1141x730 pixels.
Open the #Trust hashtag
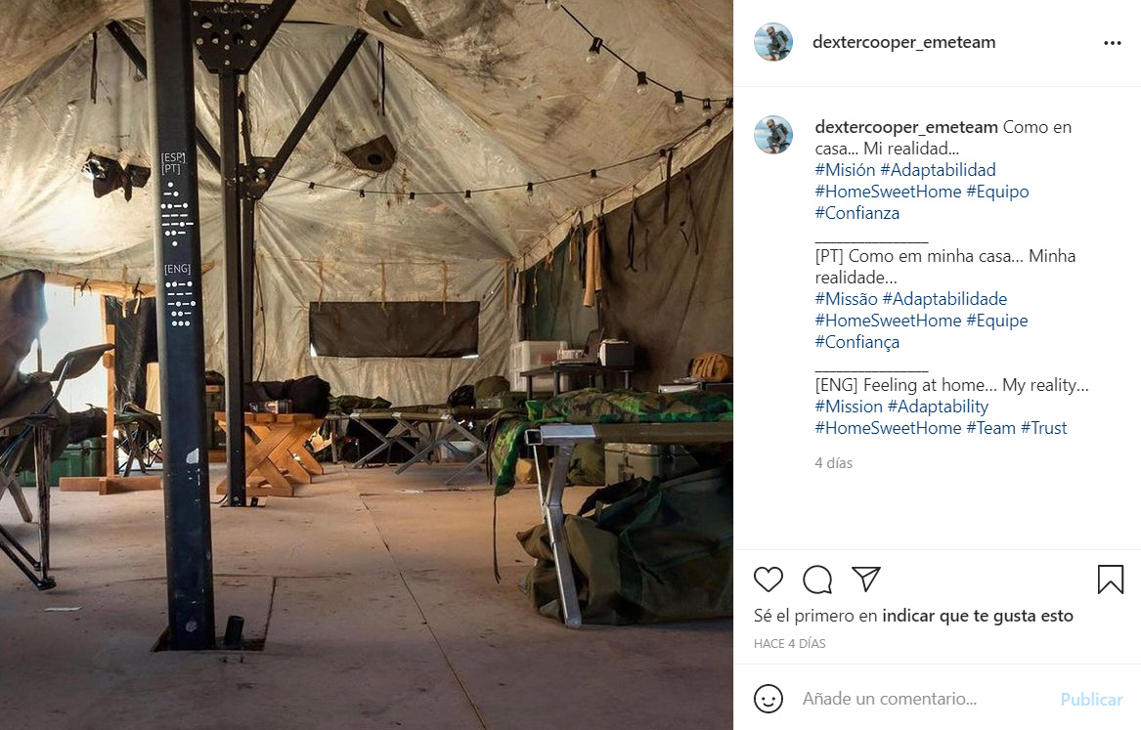(1043, 428)
